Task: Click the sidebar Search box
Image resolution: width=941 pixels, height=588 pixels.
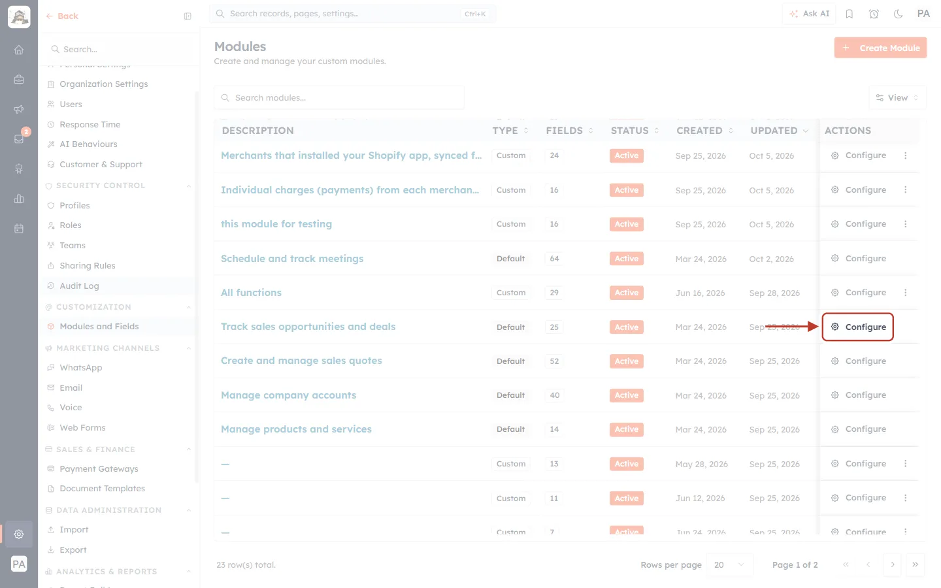Action: tap(119, 50)
